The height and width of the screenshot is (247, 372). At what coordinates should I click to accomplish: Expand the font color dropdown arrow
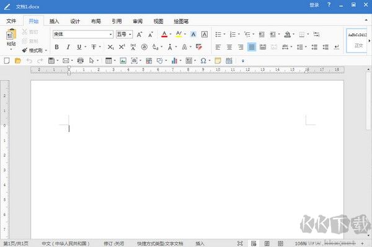coord(170,34)
